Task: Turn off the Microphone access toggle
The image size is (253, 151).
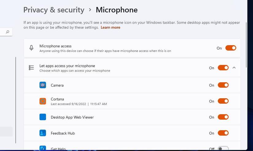Action: point(231,48)
